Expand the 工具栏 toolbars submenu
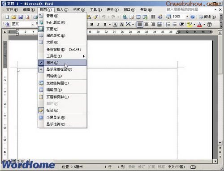The image size is (224, 171). point(62,56)
